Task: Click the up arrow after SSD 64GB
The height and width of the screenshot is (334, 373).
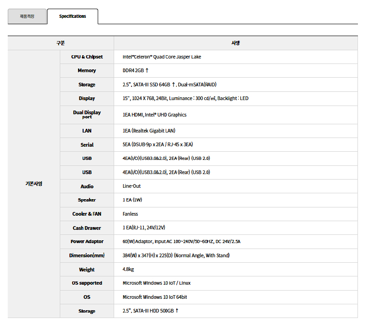Action: [173, 85]
